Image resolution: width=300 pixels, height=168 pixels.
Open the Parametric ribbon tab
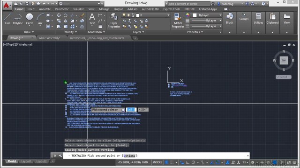coord(62,9)
